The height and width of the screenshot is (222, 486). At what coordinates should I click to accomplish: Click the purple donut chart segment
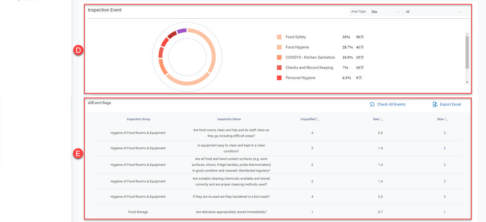(x=182, y=31)
